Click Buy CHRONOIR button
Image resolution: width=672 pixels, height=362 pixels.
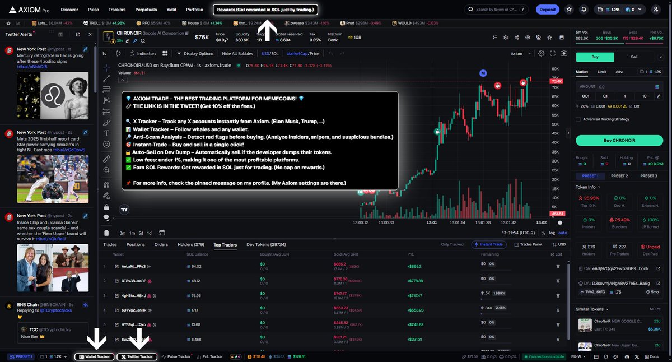[x=619, y=140]
